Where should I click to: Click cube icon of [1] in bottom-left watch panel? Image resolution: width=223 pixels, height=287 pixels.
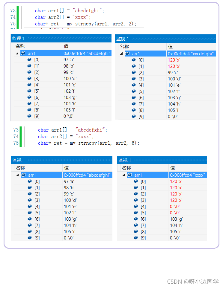[x=30, y=188]
